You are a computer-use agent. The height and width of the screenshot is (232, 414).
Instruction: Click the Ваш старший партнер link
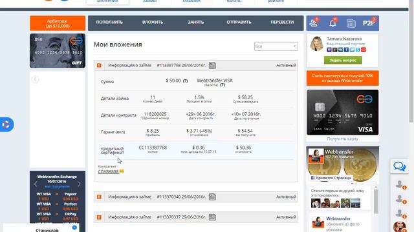345,44
